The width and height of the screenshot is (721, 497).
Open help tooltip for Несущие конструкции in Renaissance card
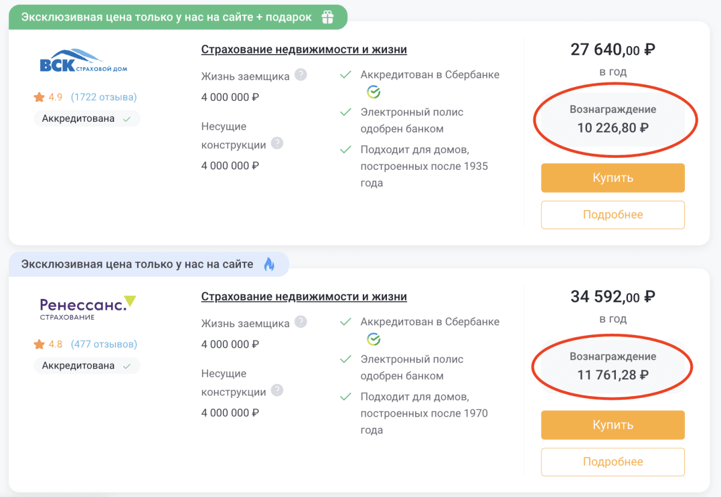[x=277, y=390]
